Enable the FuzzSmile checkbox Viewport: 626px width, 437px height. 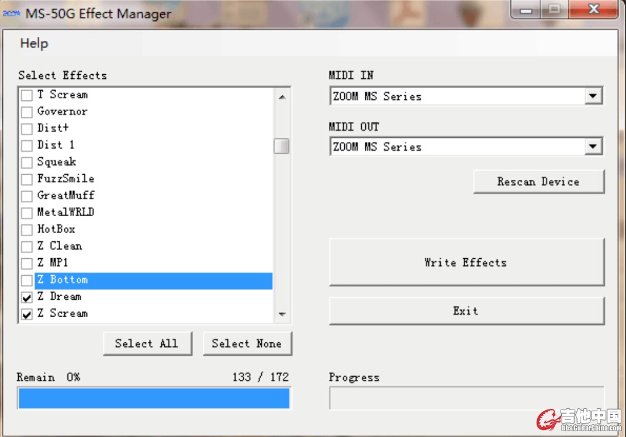point(27,179)
